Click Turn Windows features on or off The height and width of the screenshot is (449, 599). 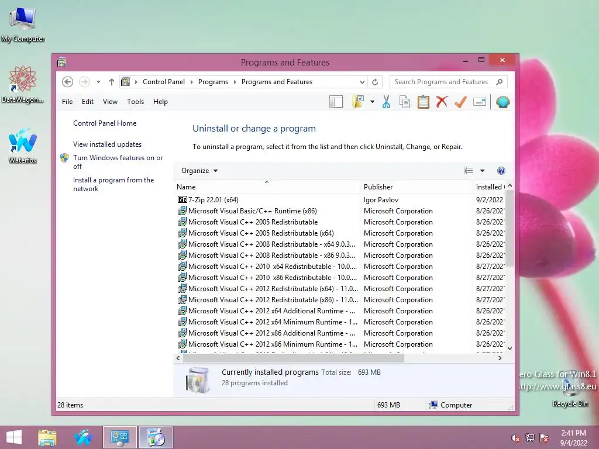pyautogui.click(x=118, y=162)
